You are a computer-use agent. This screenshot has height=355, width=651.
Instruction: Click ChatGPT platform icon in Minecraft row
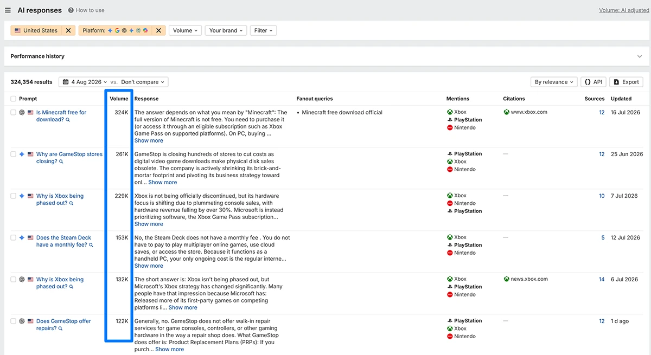pyautogui.click(x=22, y=113)
